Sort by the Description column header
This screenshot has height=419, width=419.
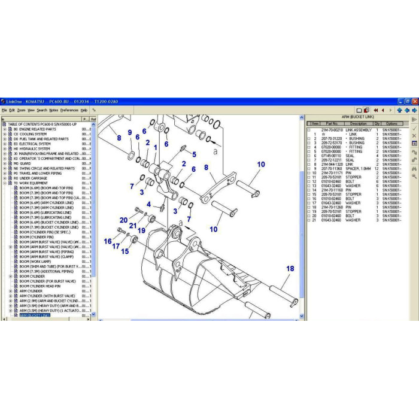pyautogui.click(x=359, y=124)
